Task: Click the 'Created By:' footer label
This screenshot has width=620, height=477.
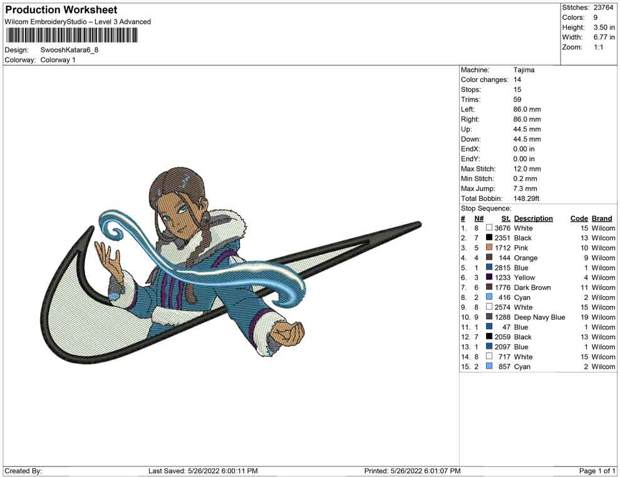Action: click(23, 471)
